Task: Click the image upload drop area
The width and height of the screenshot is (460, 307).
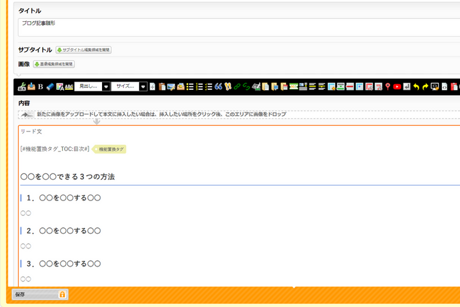Action: [237, 114]
